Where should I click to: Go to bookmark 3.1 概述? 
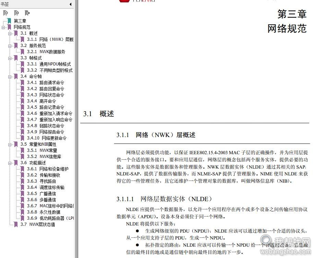click(29, 33)
